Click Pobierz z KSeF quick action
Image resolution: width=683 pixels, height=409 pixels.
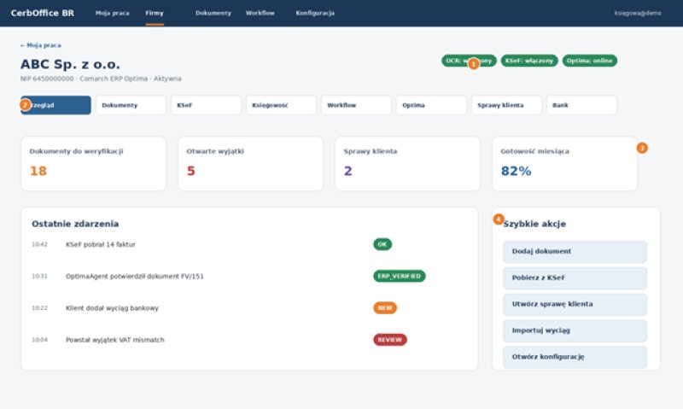pyautogui.click(x=575, y=278)
